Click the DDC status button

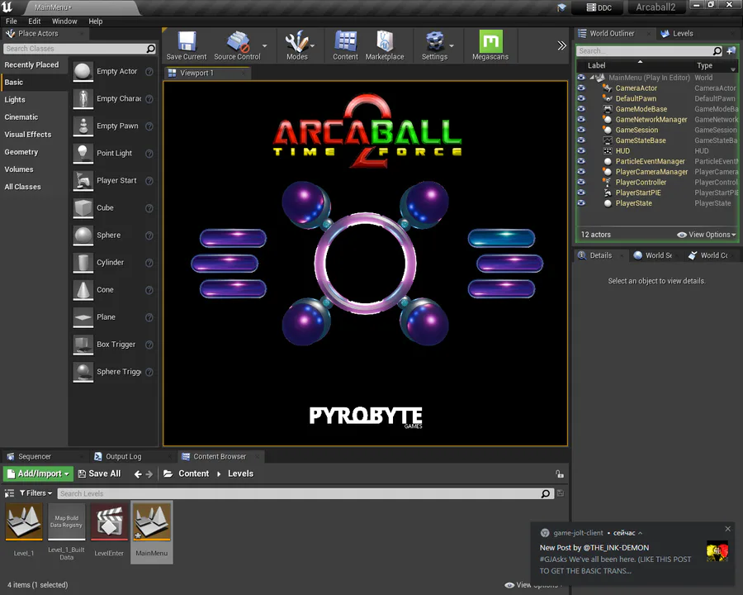(599, 7)
